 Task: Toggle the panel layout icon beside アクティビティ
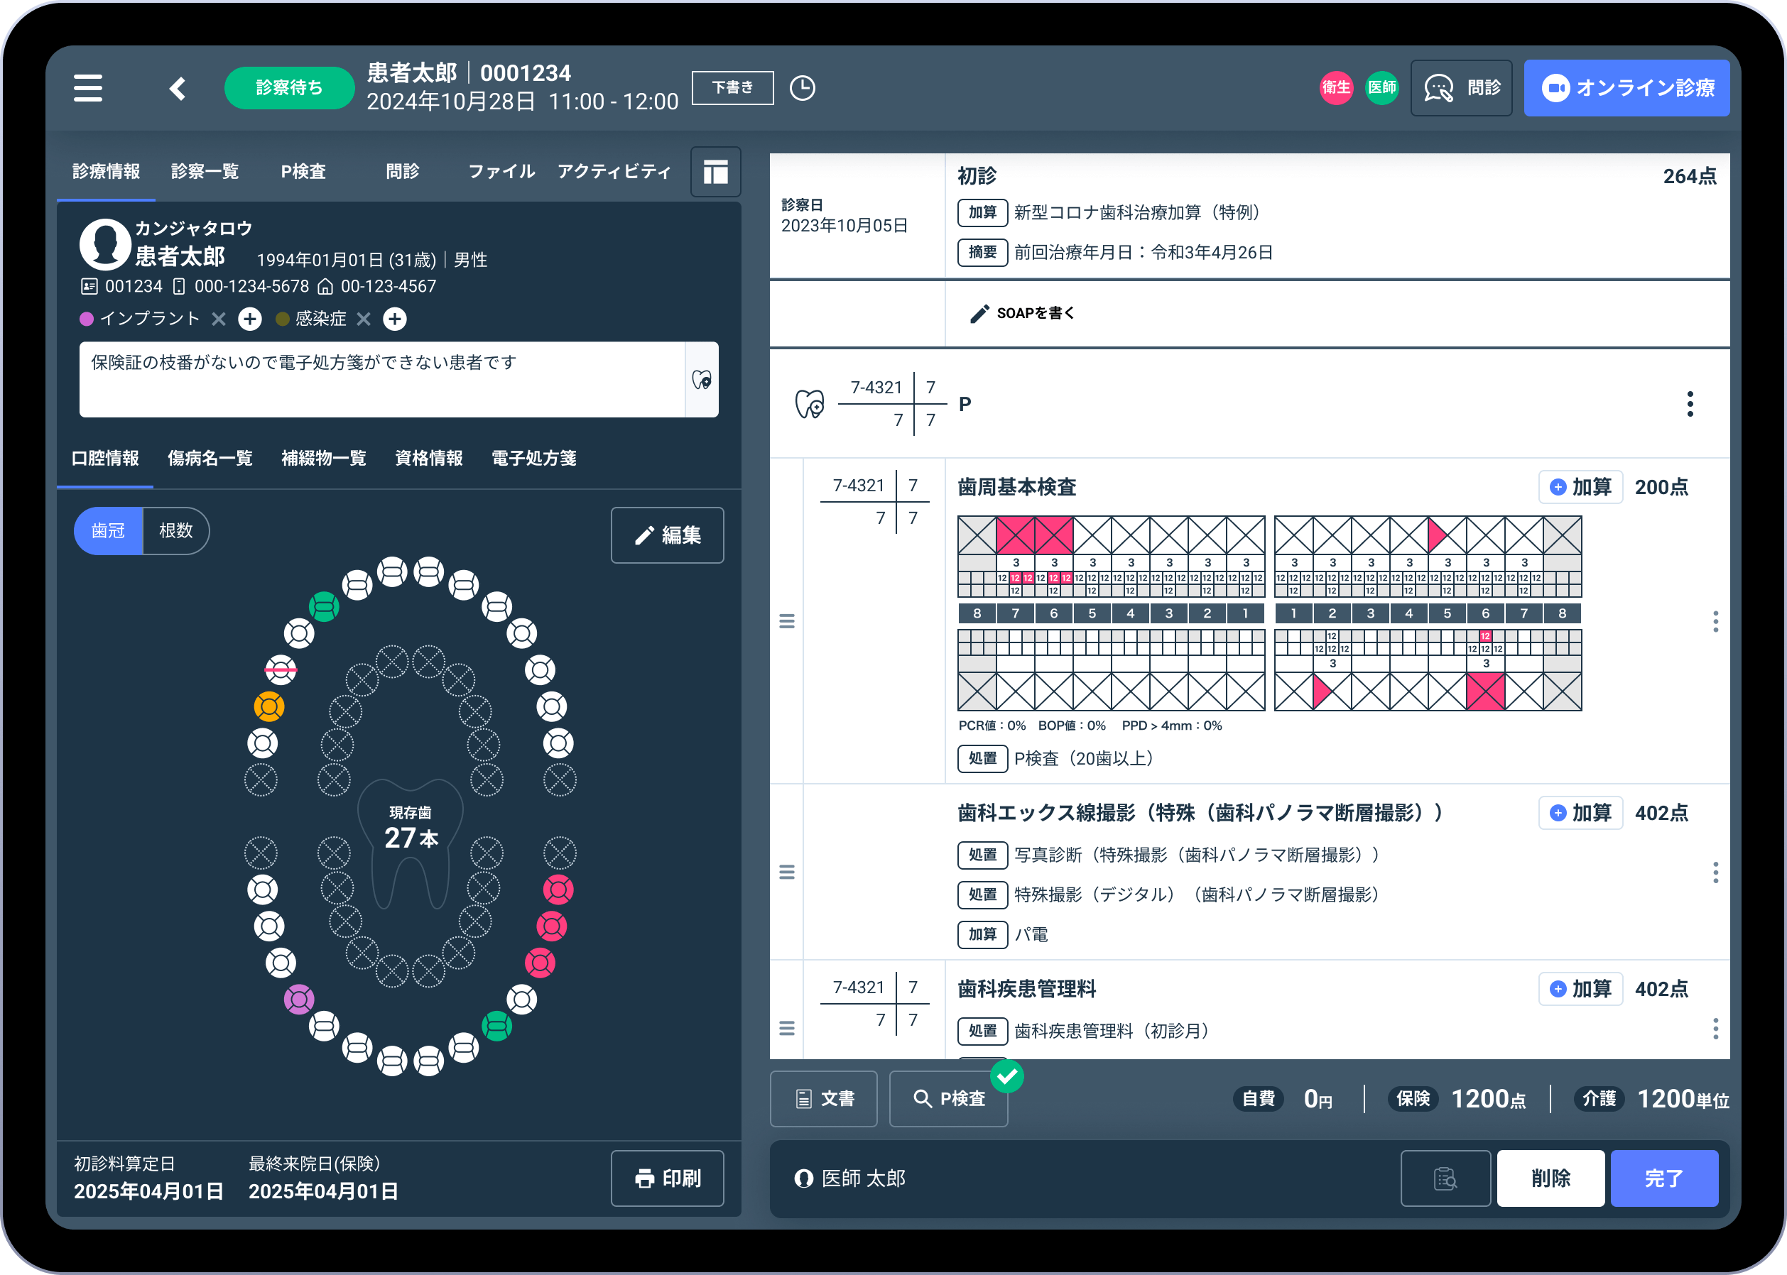715,171
